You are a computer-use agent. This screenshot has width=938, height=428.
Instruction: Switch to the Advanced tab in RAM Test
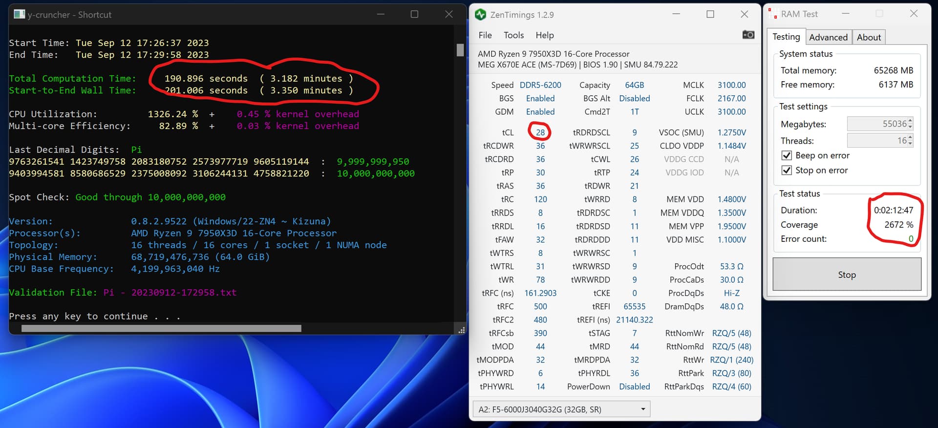[x=828, y=37]
